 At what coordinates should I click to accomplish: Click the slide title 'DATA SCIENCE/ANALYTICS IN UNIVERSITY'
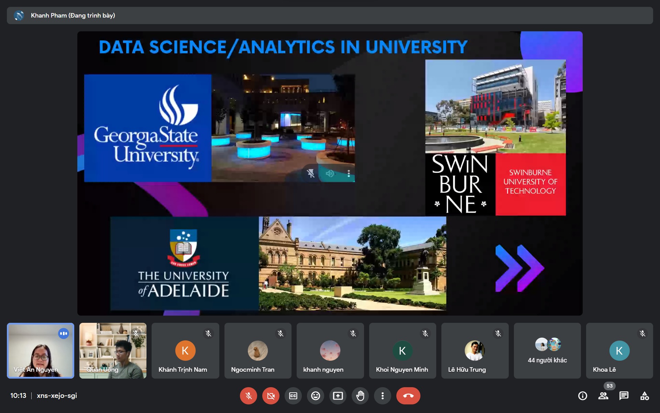tap(283, 47)
